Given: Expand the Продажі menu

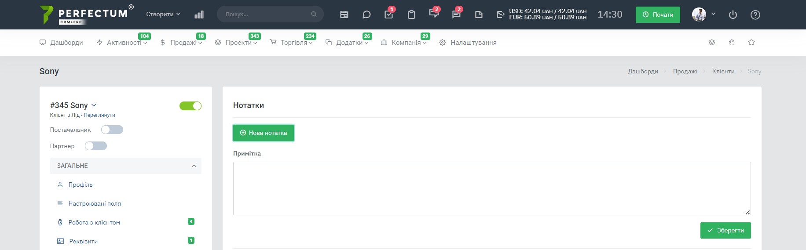Looking at the screenshot, I should pyautogui.click(x=181, y=43).
